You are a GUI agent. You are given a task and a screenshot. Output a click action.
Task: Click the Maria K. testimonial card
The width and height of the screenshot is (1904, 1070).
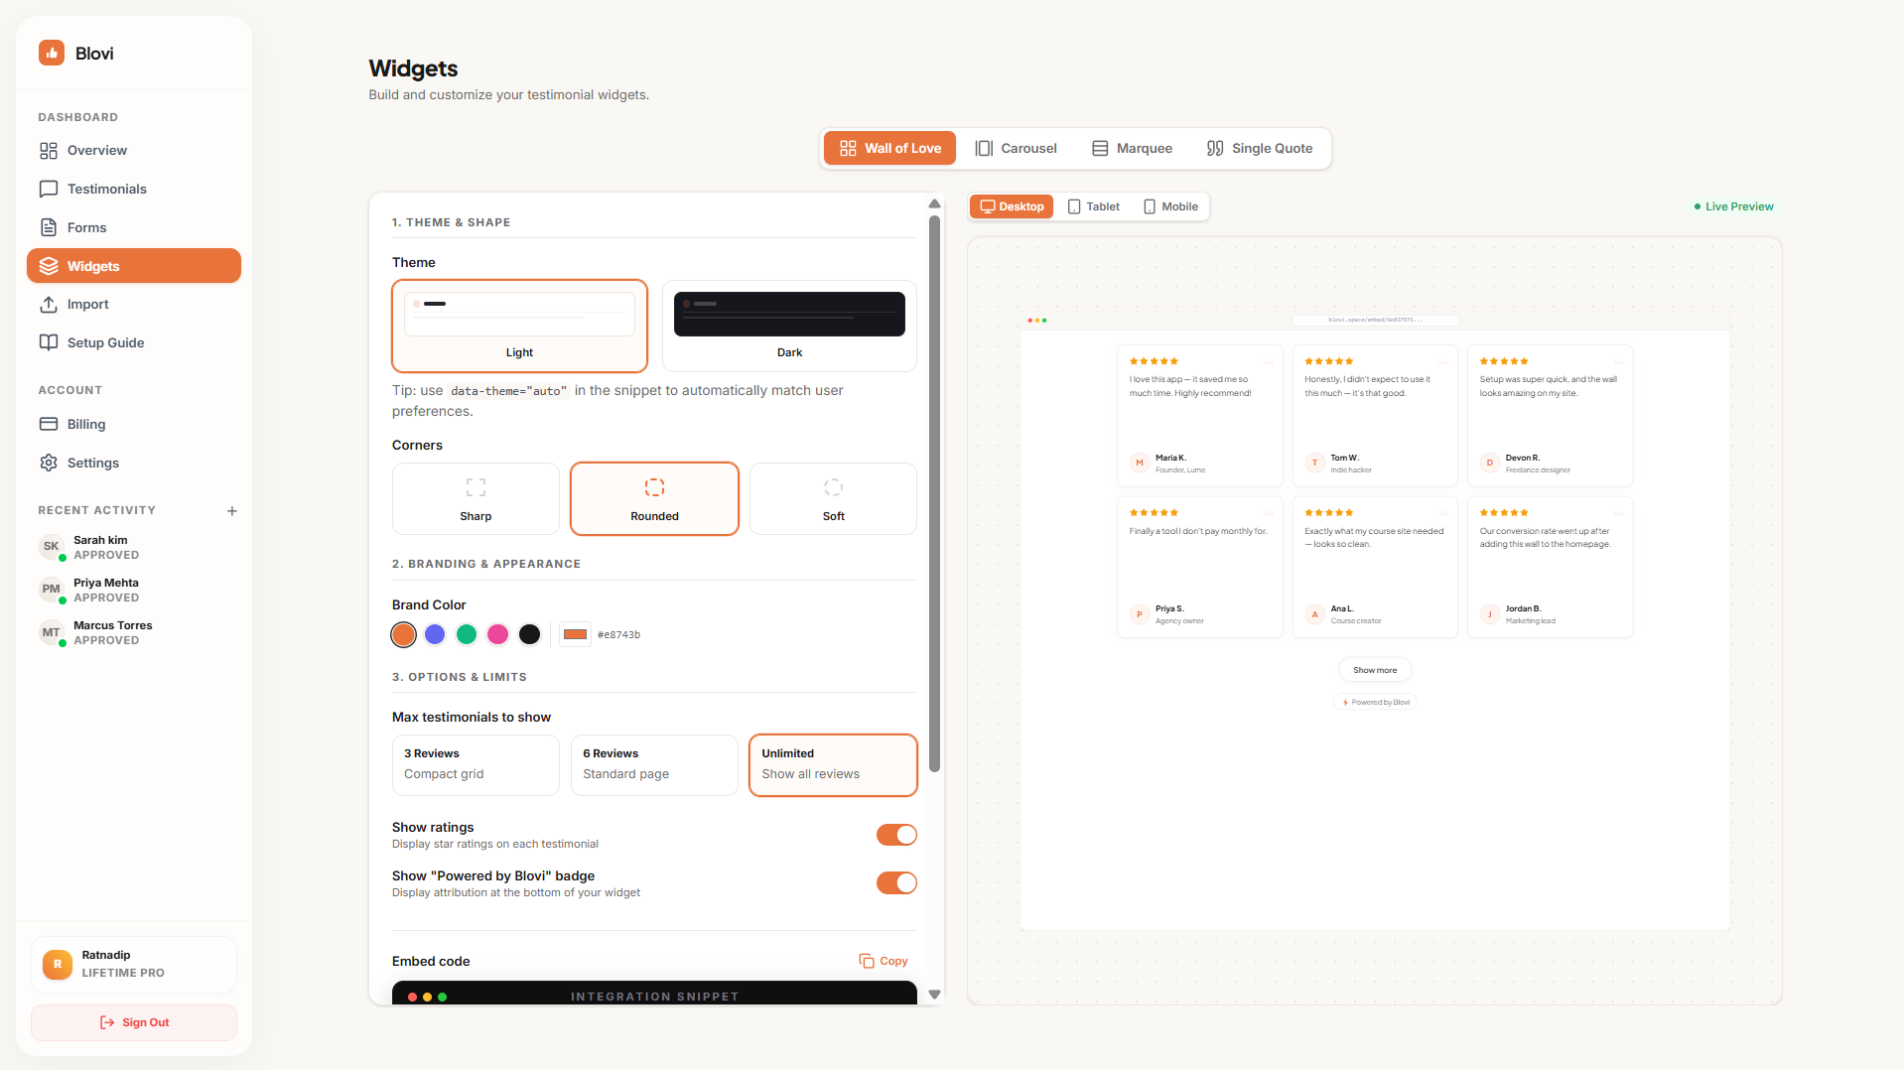1200,416
